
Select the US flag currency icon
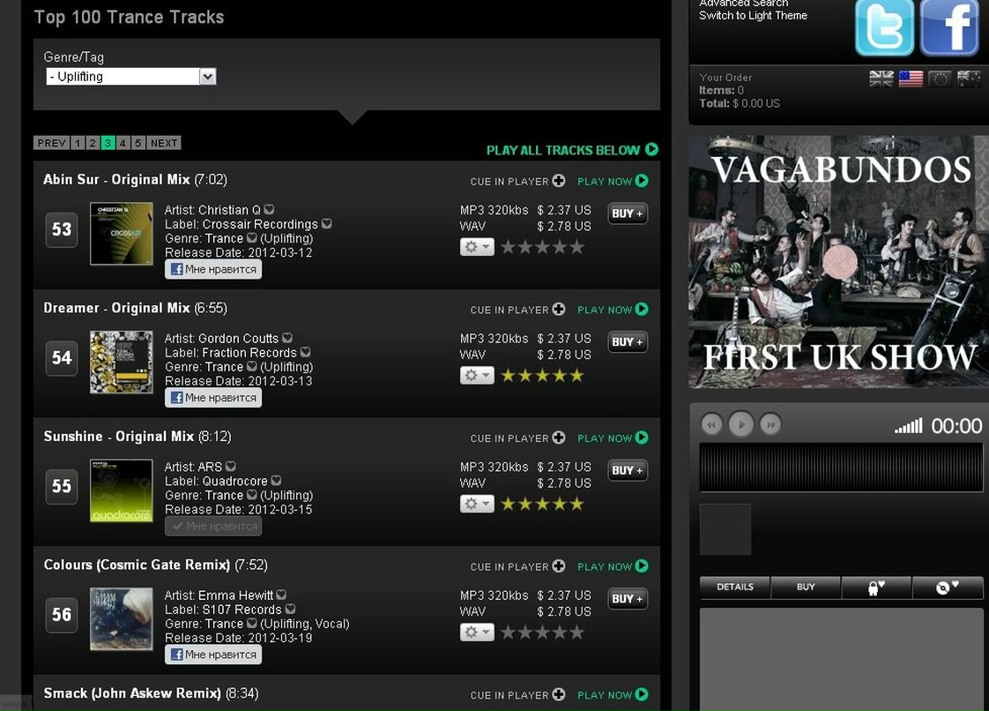(x=911, y=79)
